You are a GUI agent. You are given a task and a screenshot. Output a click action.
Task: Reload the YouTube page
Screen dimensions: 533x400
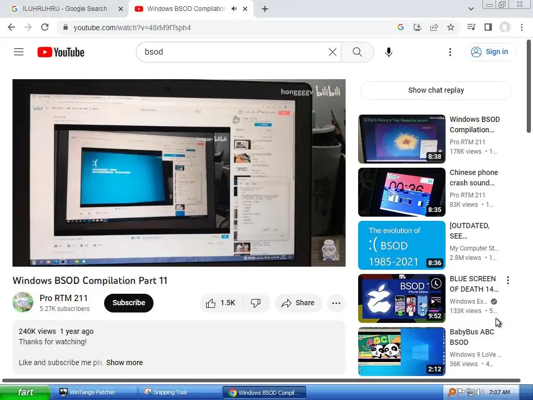(x=45, y=27)
